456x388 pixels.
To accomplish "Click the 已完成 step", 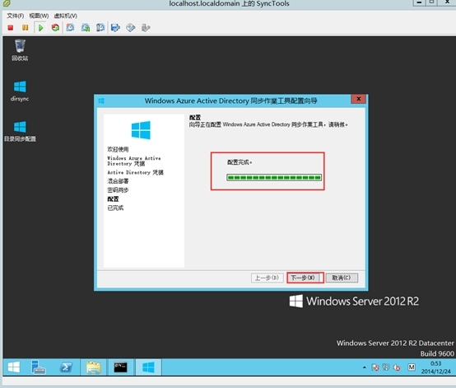I will [x=115, y=208].
